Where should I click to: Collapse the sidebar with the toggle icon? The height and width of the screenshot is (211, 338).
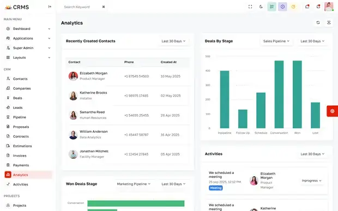click(50, 7)
